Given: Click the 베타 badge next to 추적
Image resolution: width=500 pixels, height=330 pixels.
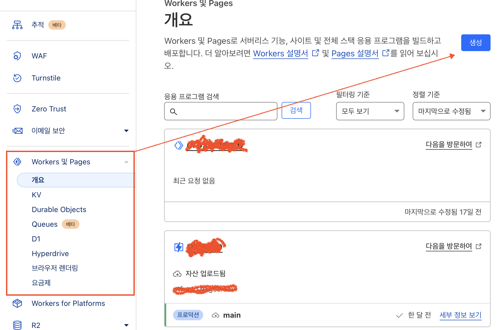Looking at the screenshot, I should (x=57, y=25).
